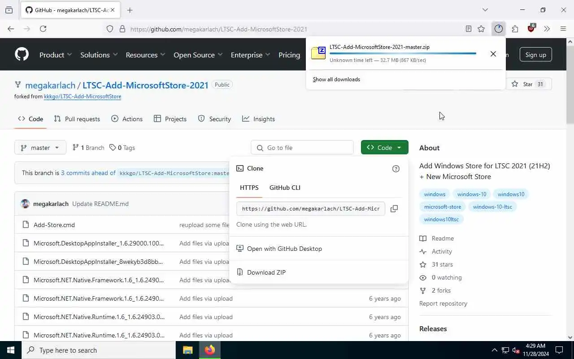Open Firefox application hamburger menu
This screenshot has height=359, width=574.
(563, 29)
